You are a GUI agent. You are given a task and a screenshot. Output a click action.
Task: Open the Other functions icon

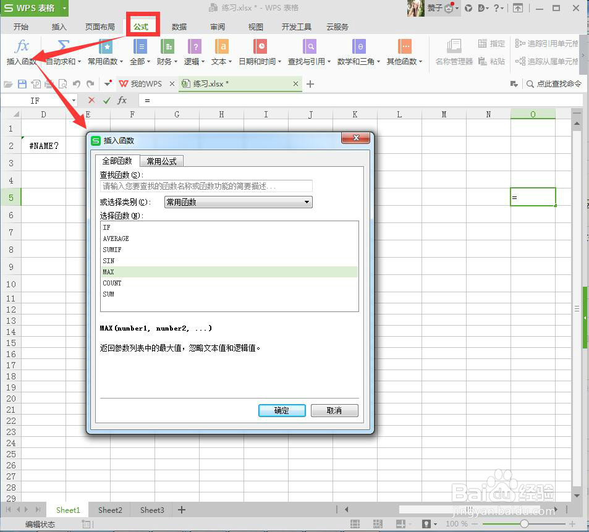pos(405,46)
